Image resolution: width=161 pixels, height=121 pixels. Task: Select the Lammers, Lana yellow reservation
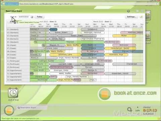65,55
